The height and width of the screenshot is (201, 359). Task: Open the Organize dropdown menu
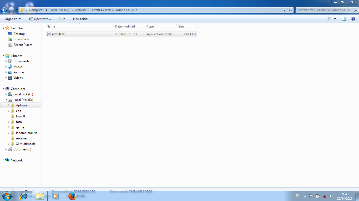[12, 19]
